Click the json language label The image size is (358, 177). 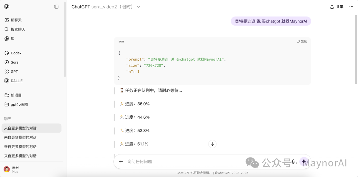coord(121,41)
